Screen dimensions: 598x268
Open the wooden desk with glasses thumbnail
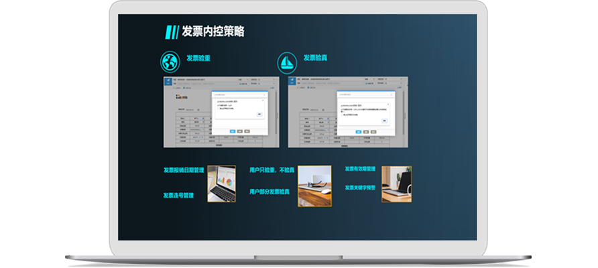314,186
